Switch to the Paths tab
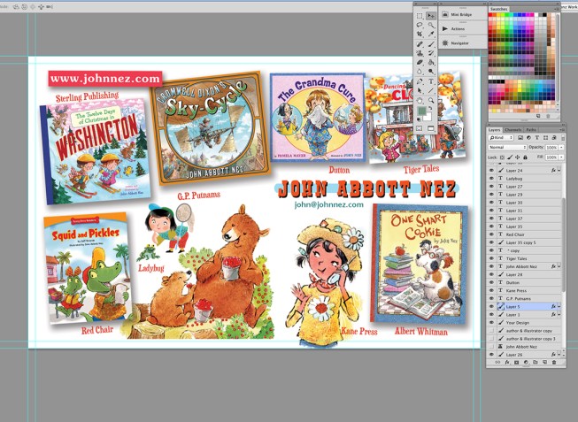Screen dimensions: 578x422 tap(531, 130)
